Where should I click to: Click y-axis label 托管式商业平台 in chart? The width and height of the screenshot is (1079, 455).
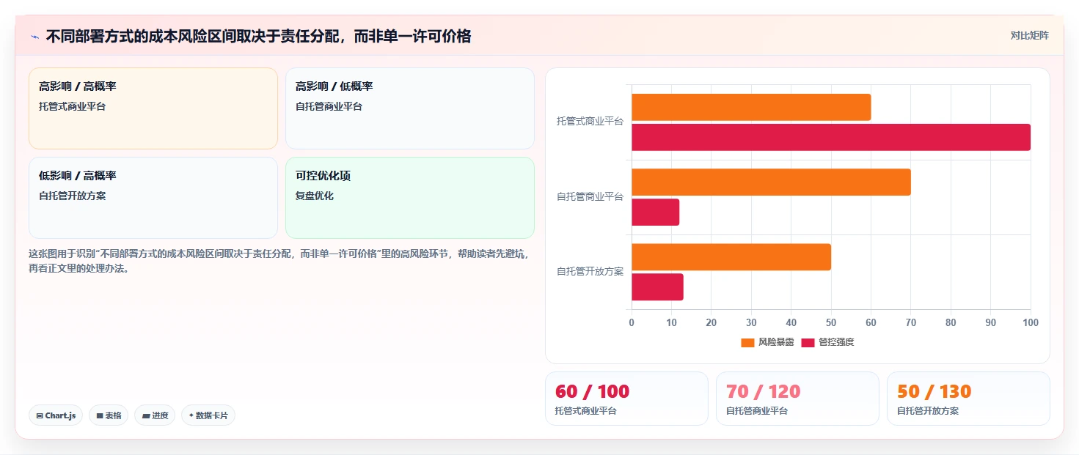tap(590, 122)
